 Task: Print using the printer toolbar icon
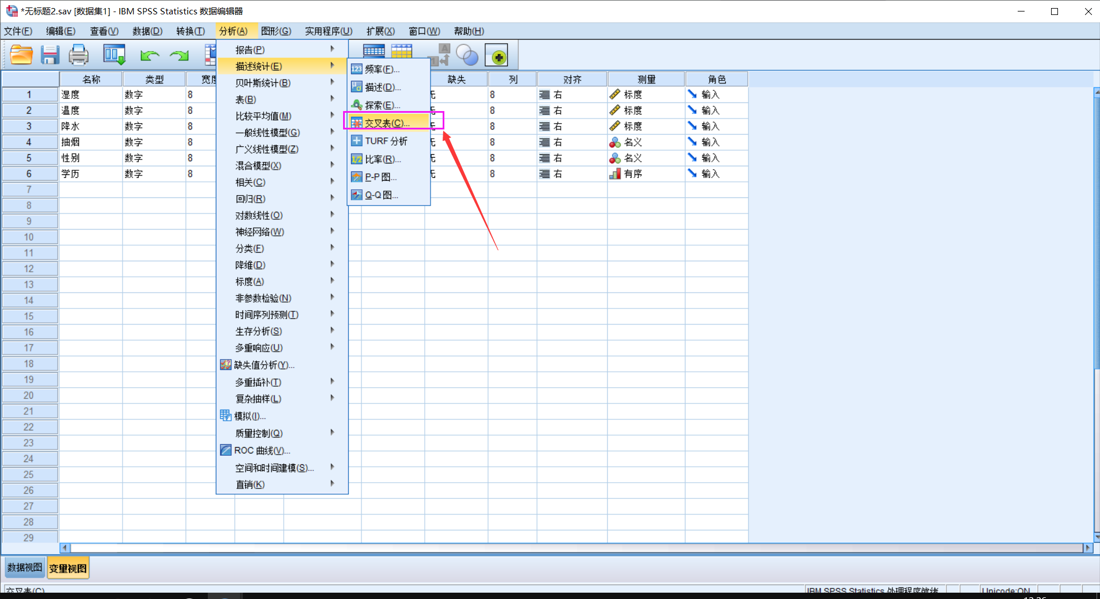79,55
